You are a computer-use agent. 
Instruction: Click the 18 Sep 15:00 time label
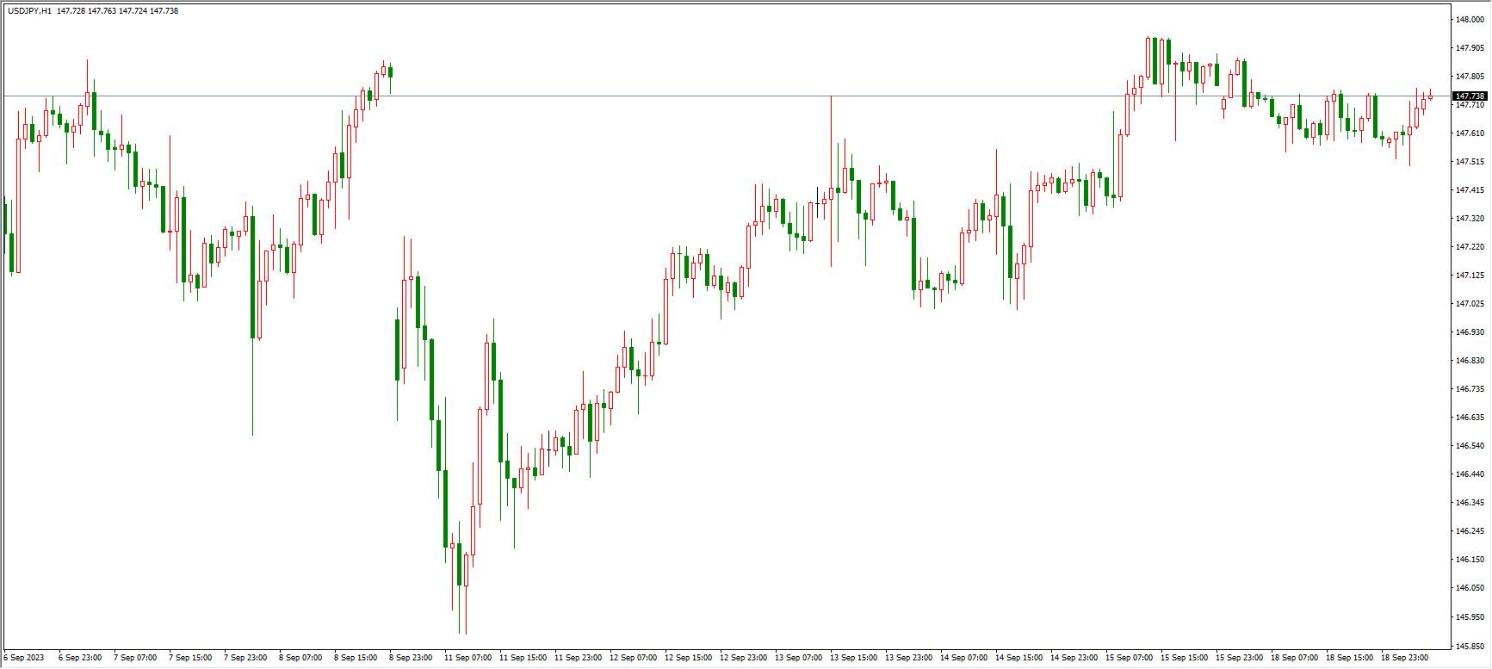[x=1349, y=658]
